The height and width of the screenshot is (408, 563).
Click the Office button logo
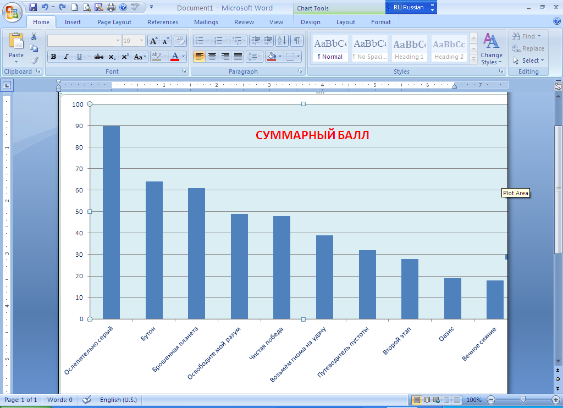coord(12,12)
